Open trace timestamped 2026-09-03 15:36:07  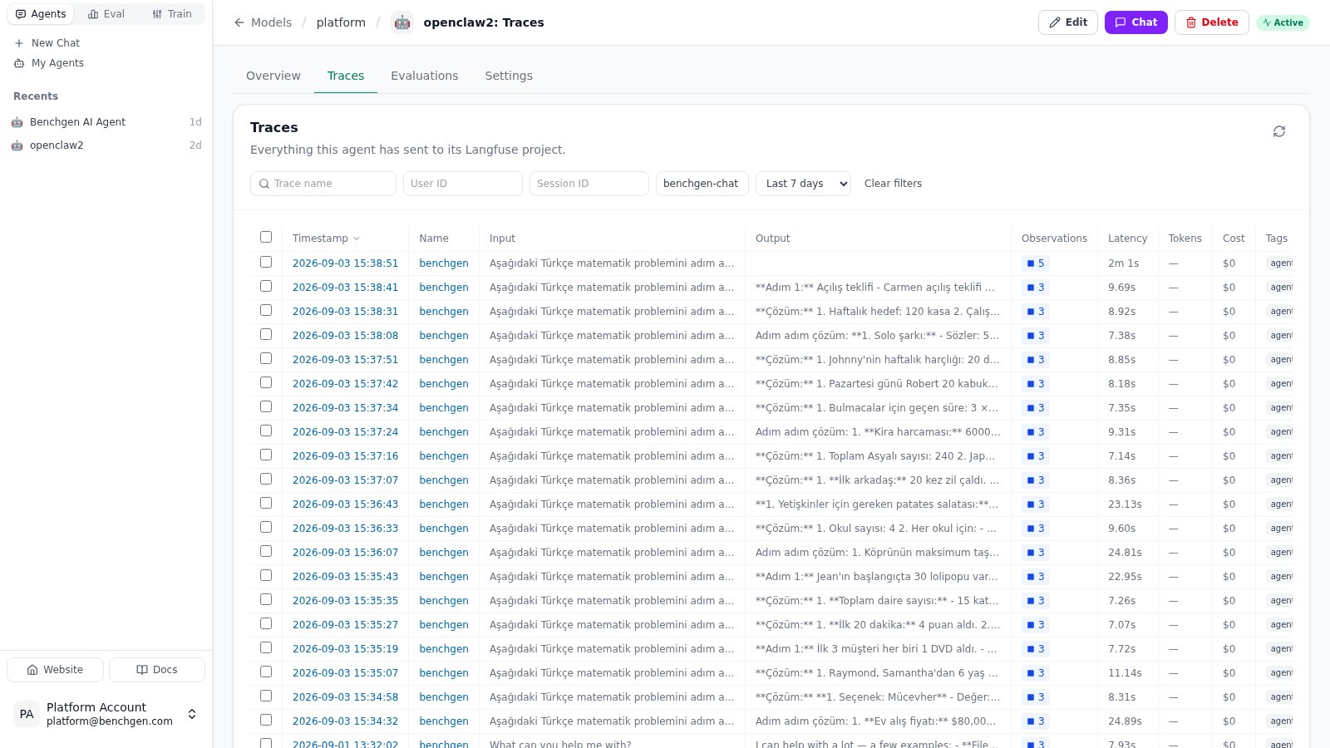click(x=345, y=553)
